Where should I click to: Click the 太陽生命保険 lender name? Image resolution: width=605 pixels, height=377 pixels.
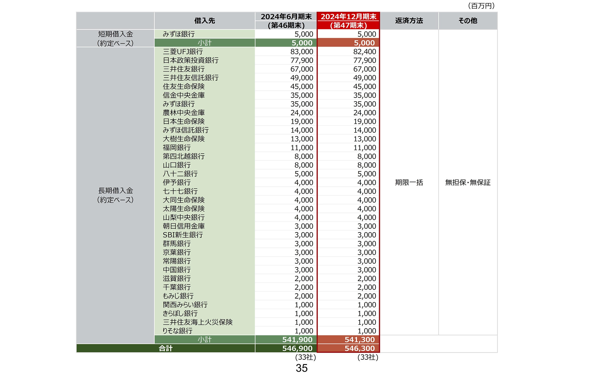(184, 209)
